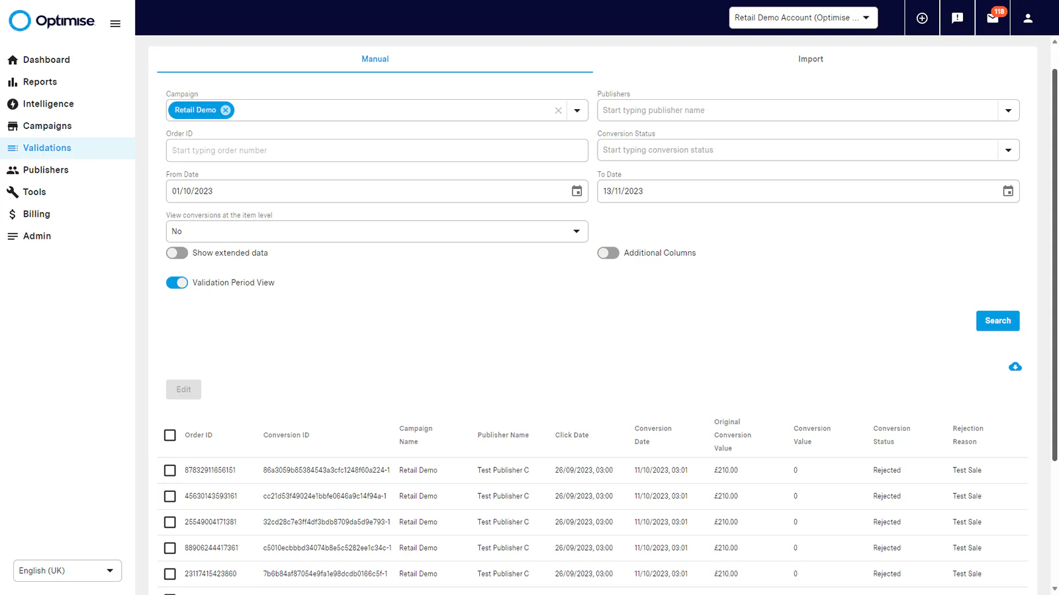Tick the checkbox for order 87832911656151
The height and width of the screenshot is (595, 1059).
point(170,471)
